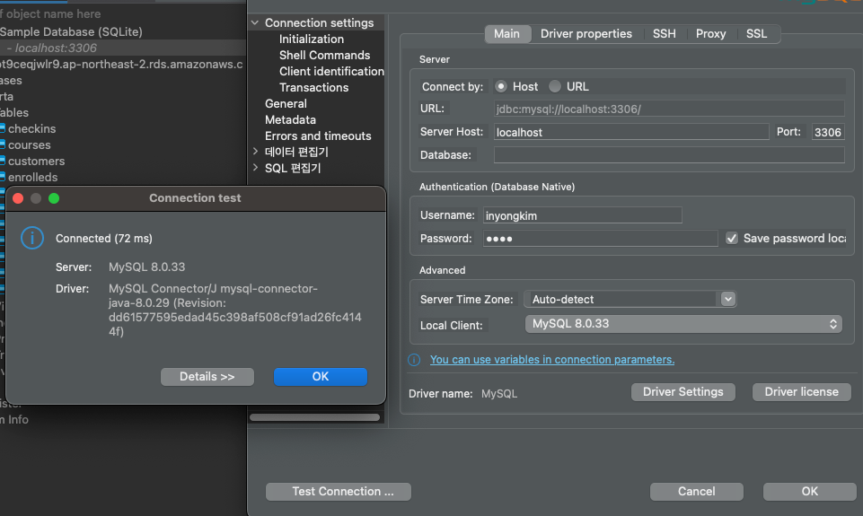Select Metadata in settings tree
The height and width of the screenshot is (516, 863).
pyautogui.click(x=290, y=120)
